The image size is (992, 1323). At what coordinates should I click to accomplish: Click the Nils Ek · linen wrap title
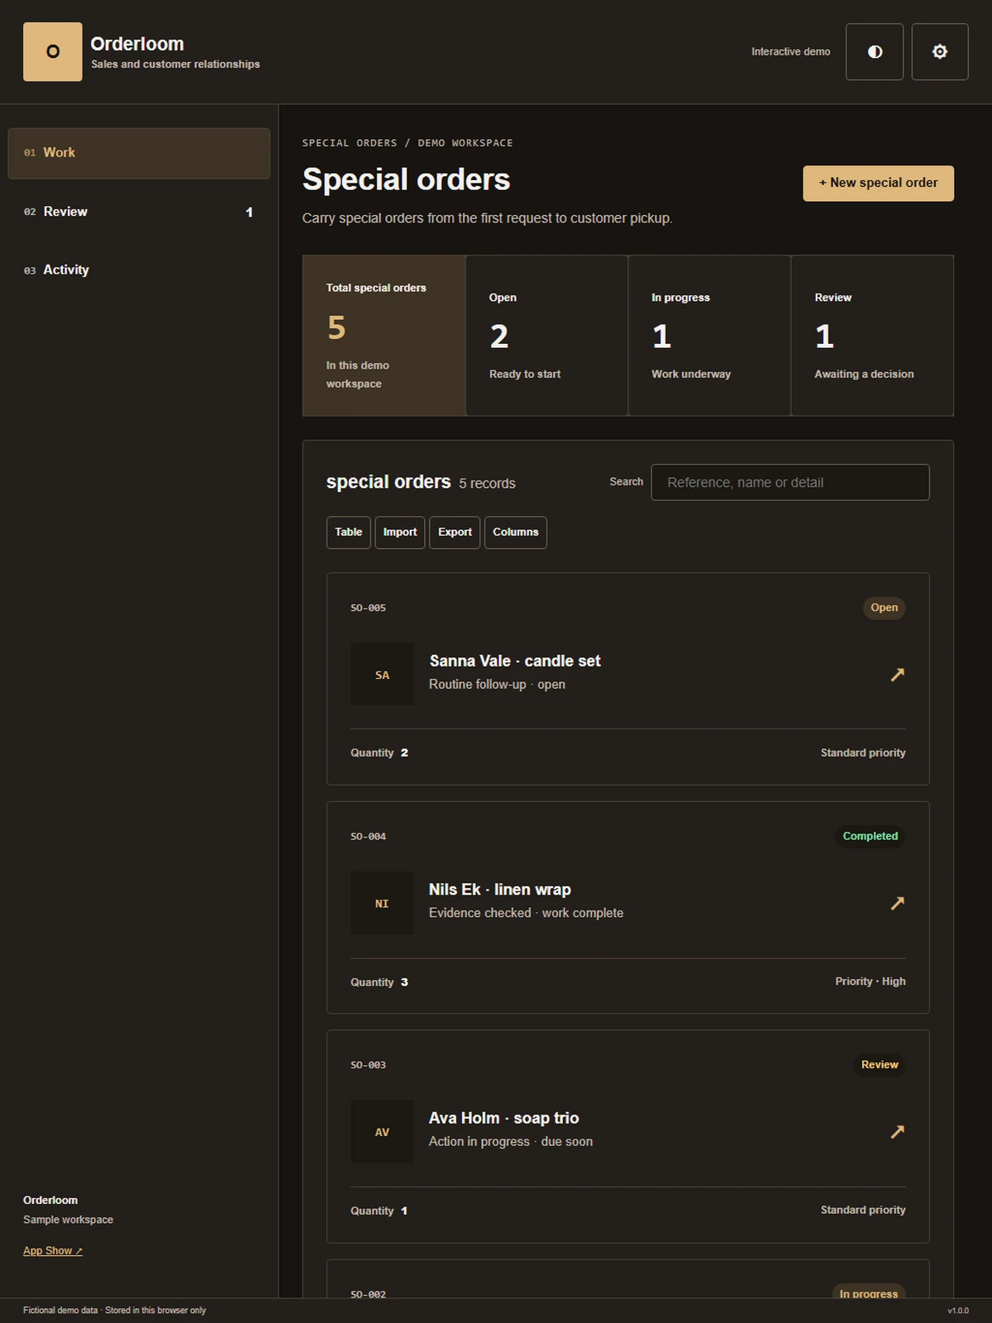500,890
